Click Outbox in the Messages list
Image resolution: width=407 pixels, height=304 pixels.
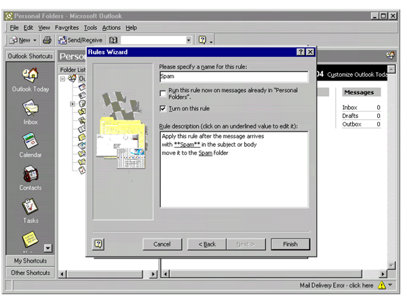pos(351,124)
